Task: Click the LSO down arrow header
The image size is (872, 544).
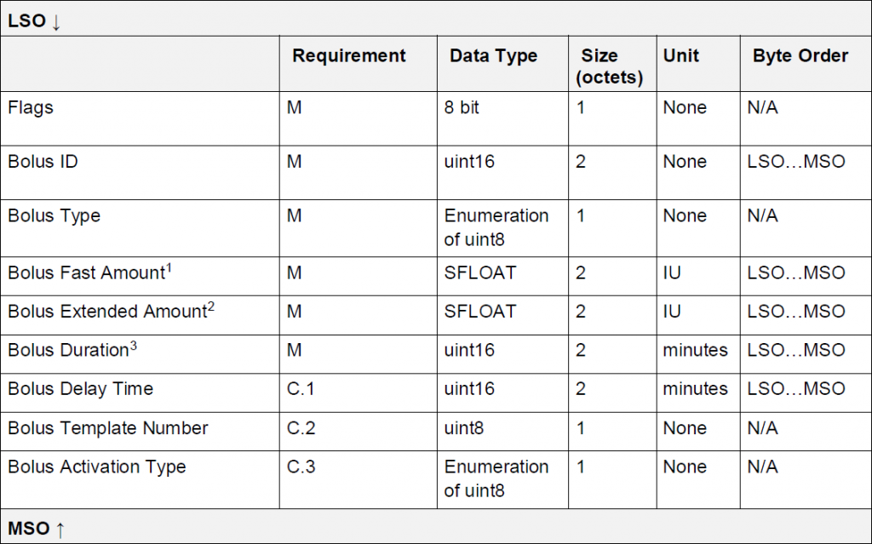Action: pyautogui.click(x=34, y=21)
